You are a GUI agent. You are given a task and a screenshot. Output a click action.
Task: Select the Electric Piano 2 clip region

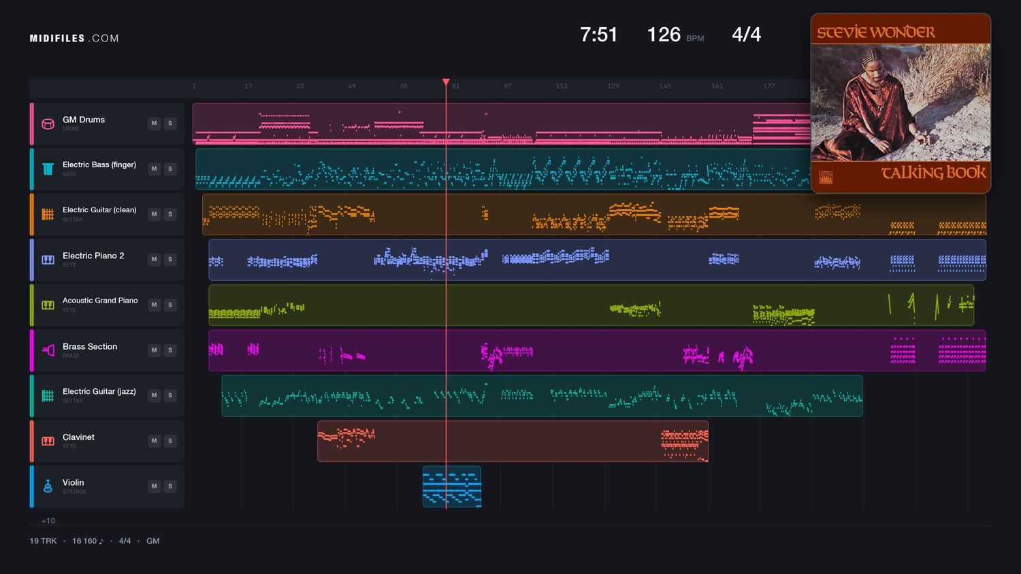pyautogui.click(x=597, y=260)
